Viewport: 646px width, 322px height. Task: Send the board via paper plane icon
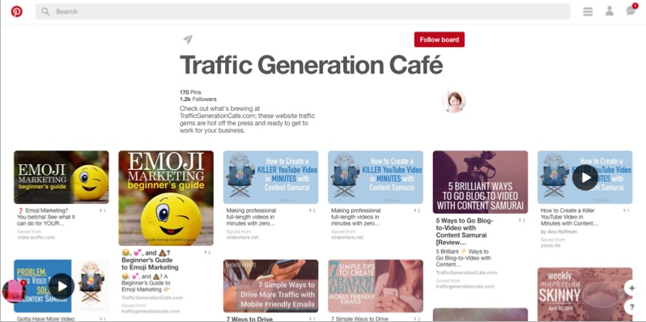coord(188,40)
